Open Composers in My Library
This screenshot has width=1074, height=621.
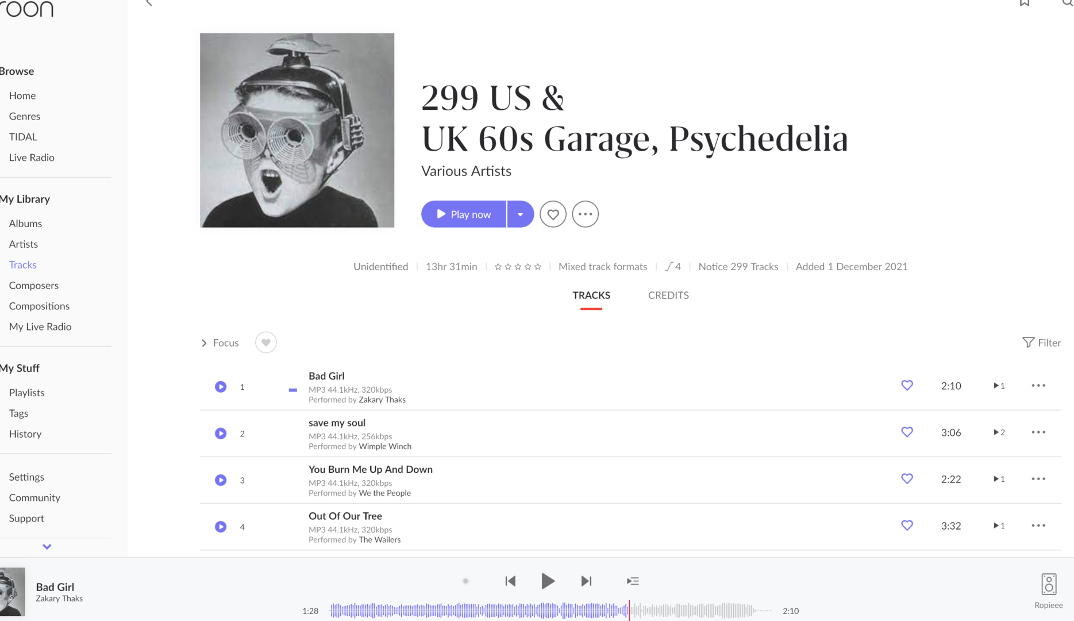coord(34,285)
